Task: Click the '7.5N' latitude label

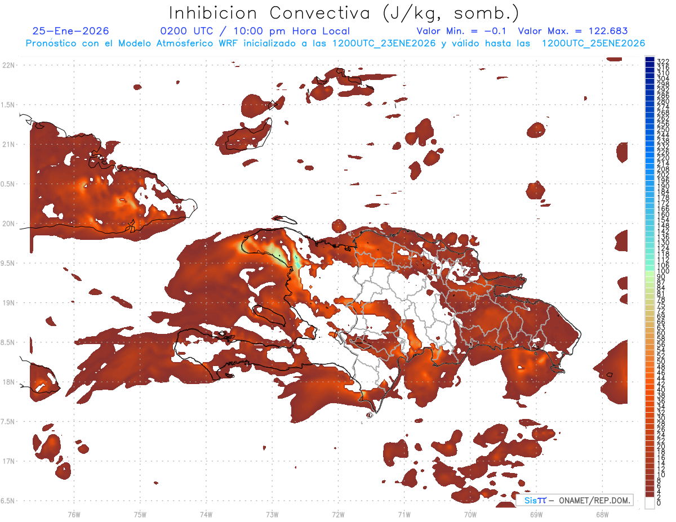Action: coord(8,421)
